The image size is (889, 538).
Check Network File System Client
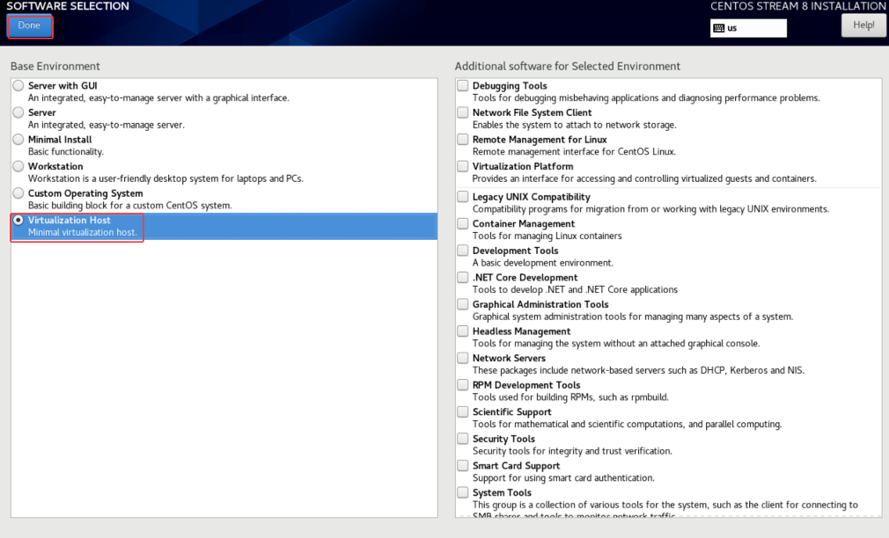[x=463, y=113]
